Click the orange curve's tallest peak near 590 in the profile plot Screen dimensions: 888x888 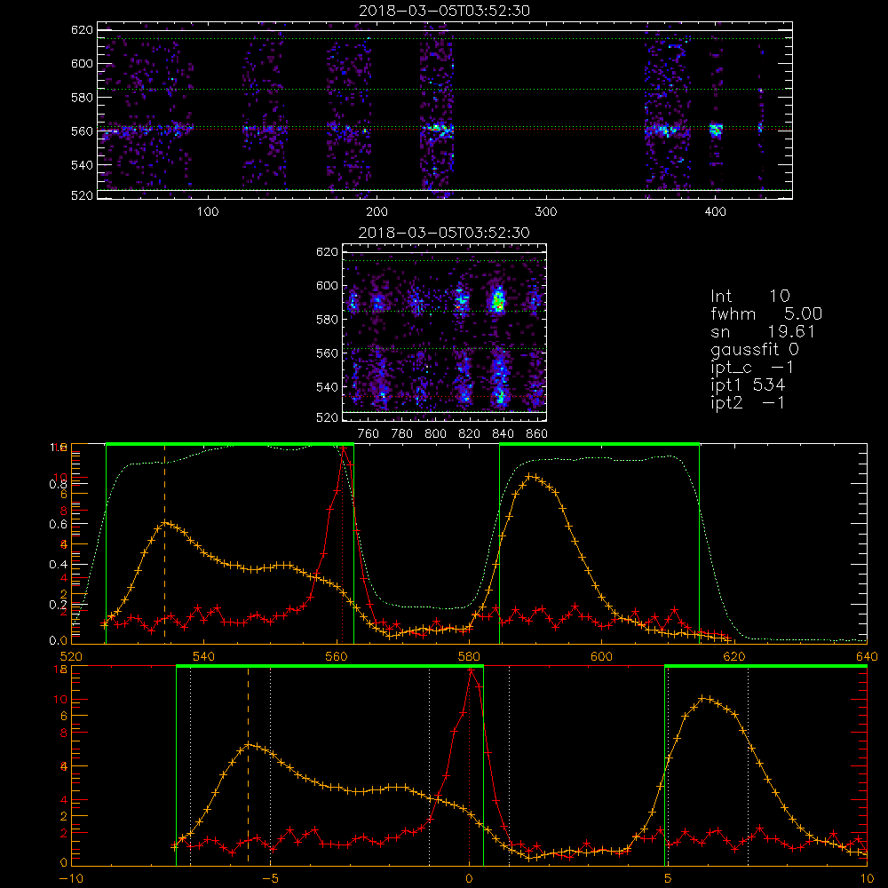[x=529, y=476]
